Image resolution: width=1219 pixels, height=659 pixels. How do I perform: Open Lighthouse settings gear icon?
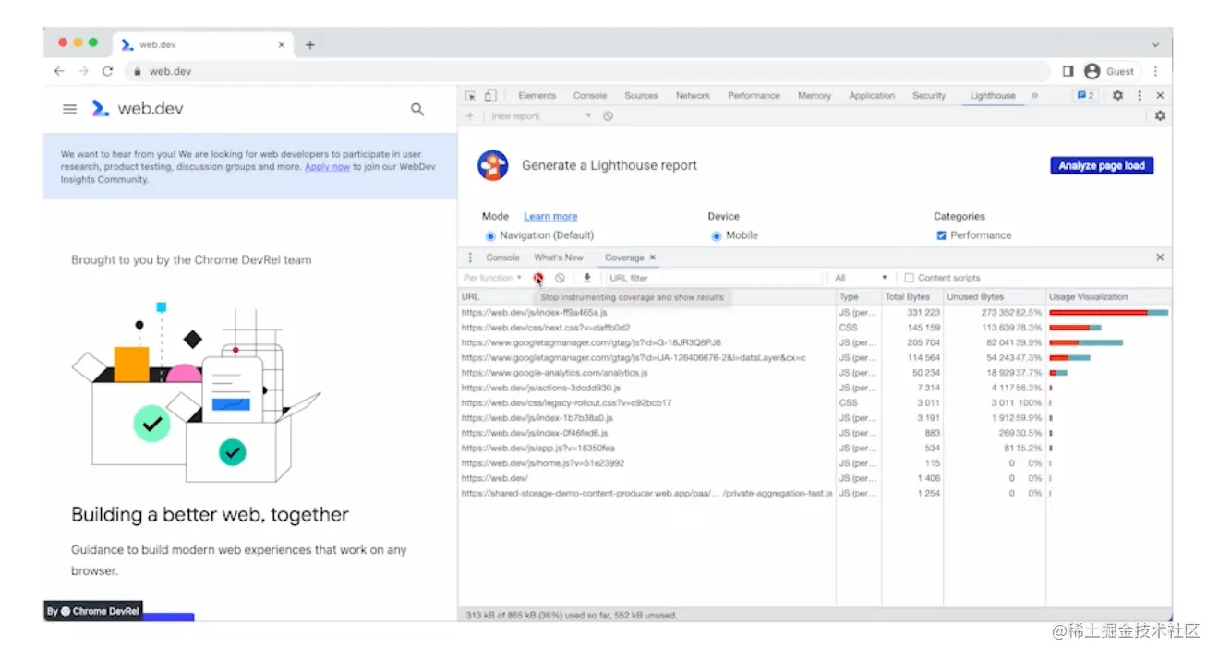coord(1160,116)
